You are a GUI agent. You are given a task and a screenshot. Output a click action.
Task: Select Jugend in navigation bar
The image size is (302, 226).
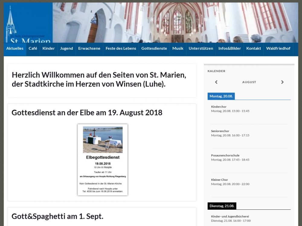coord(66,49)
